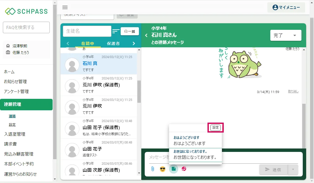314x183 pixels.
Task: Go back with the chat header arrow
Action: (146, 35)
